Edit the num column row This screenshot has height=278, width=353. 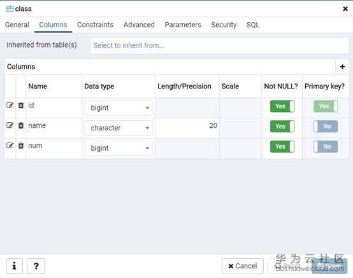pyautogui.click(x=10, y=146)
